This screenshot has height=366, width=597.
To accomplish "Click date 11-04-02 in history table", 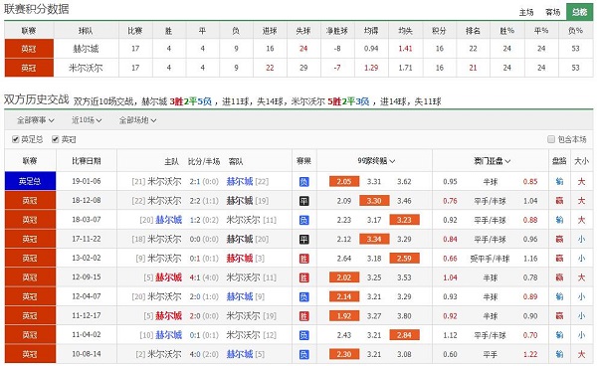I will (87, 335).
